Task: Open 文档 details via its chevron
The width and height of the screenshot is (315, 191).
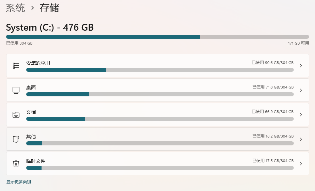Action: 301,115
